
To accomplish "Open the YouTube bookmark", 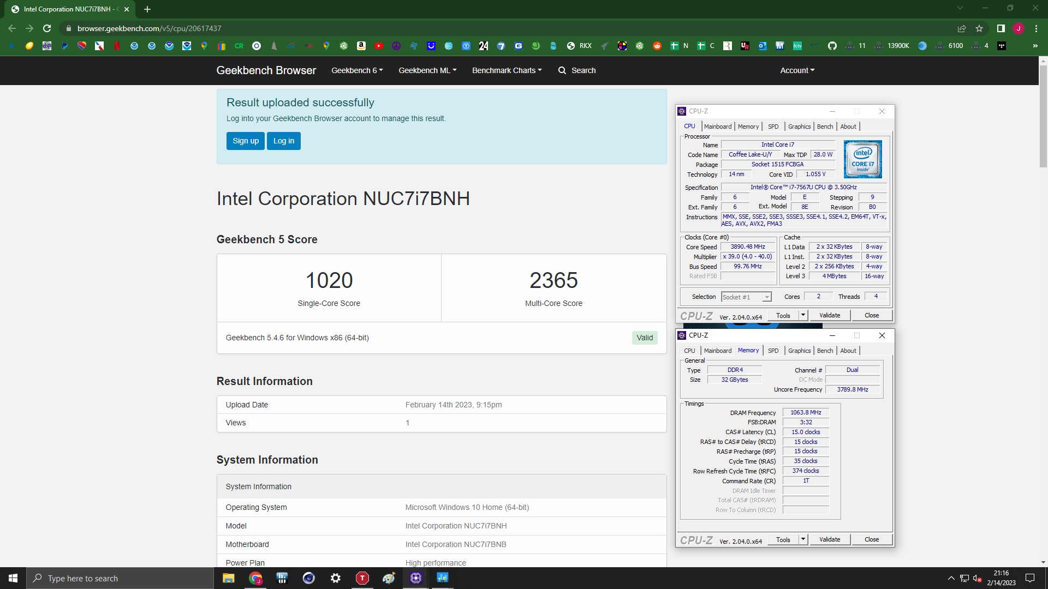I will (379, 46).
